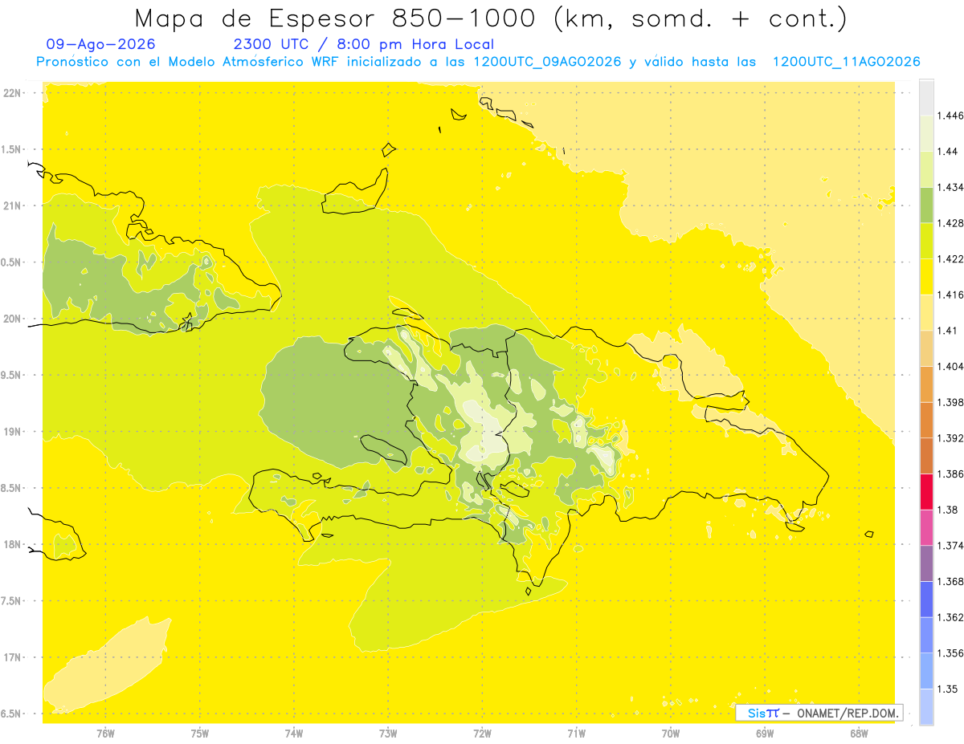The width and height of the screenshot is (964, 744).
Task: Click the '73W' longitude label
Action: point(388,734)
